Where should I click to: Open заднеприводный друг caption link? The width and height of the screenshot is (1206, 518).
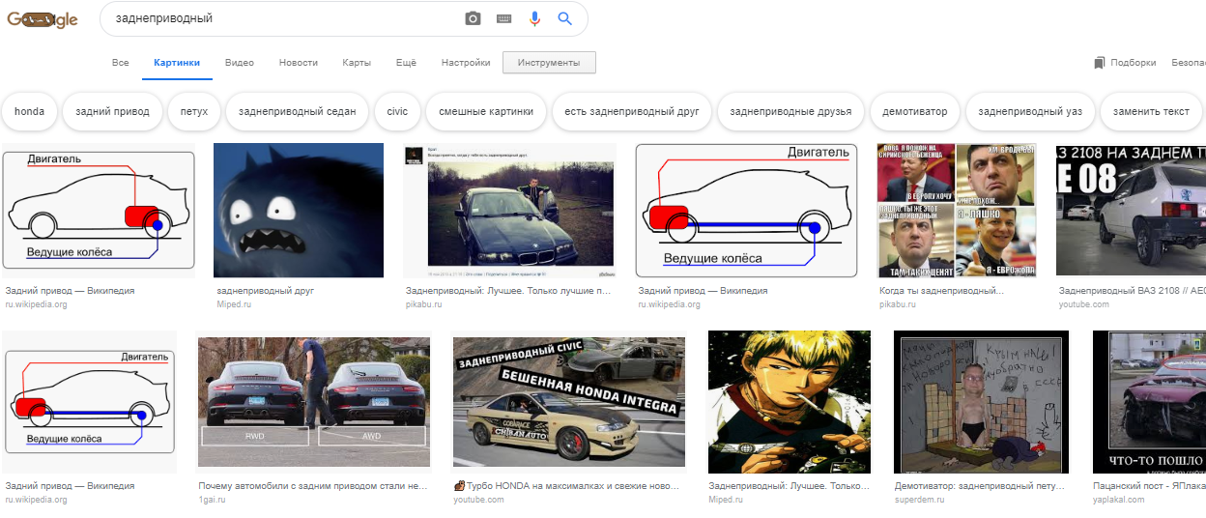[x=266, y=290]
